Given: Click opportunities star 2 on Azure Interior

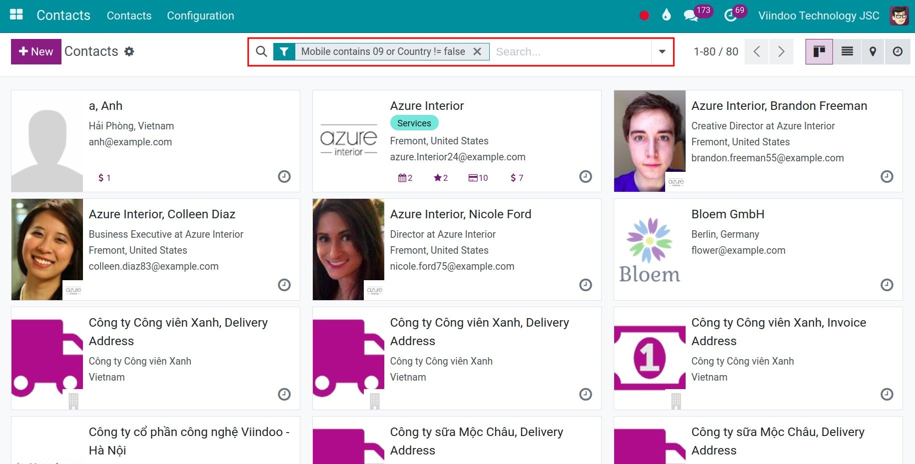Looking at the screenshot, I should [x=441, y=178].
